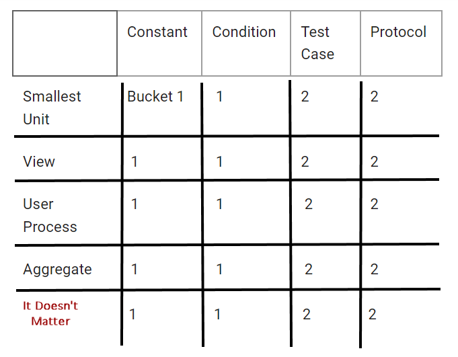Click the View row label
The image size is (458, 357).
39,161
